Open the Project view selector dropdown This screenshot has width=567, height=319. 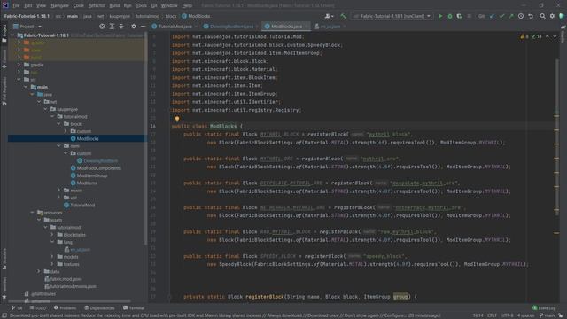point(27,27)
